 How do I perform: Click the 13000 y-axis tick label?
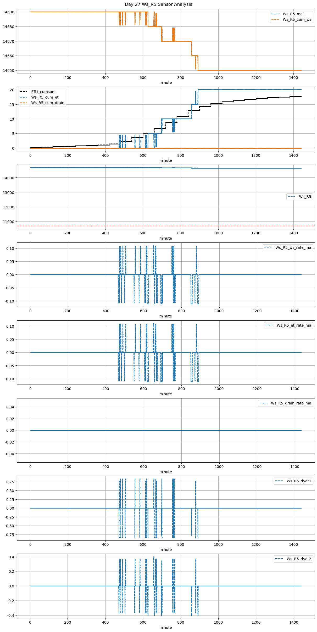coord(9,192)
